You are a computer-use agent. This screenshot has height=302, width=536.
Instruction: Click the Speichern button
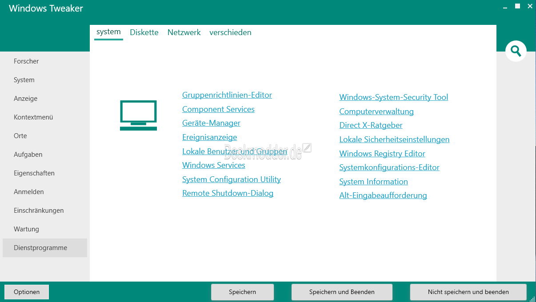point(242,292)
